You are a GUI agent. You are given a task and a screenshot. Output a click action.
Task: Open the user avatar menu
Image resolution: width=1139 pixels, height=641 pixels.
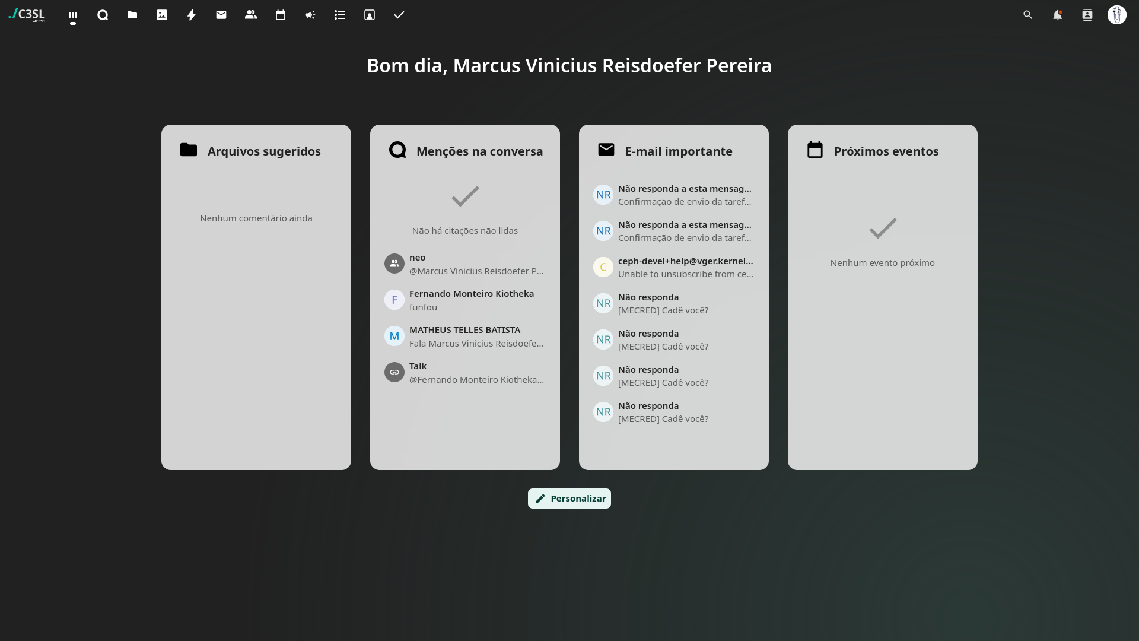[x=1116, y=15]
